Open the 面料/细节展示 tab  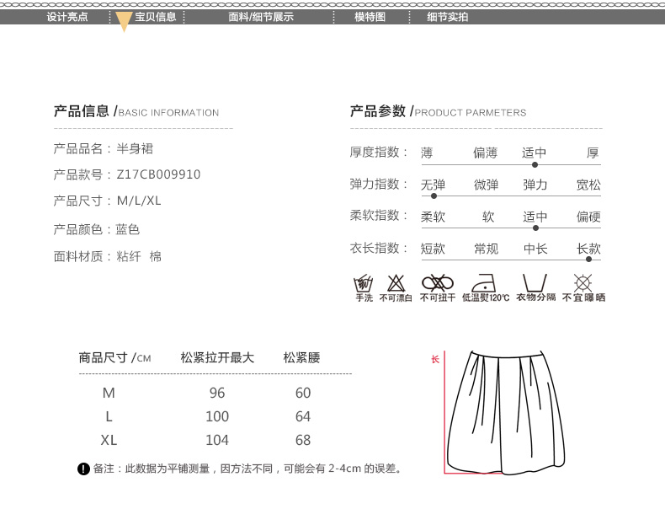(261, 17)
